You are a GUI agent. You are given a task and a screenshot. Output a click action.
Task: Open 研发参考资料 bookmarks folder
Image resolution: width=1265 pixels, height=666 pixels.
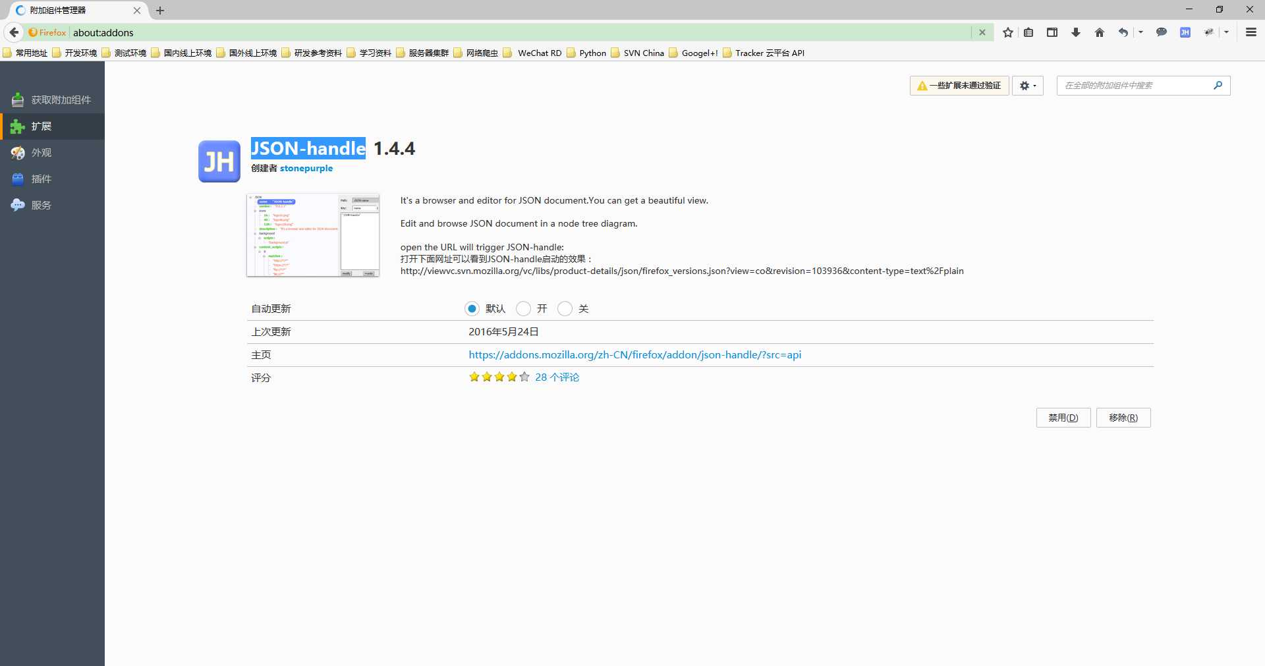[x=312, y=53]
